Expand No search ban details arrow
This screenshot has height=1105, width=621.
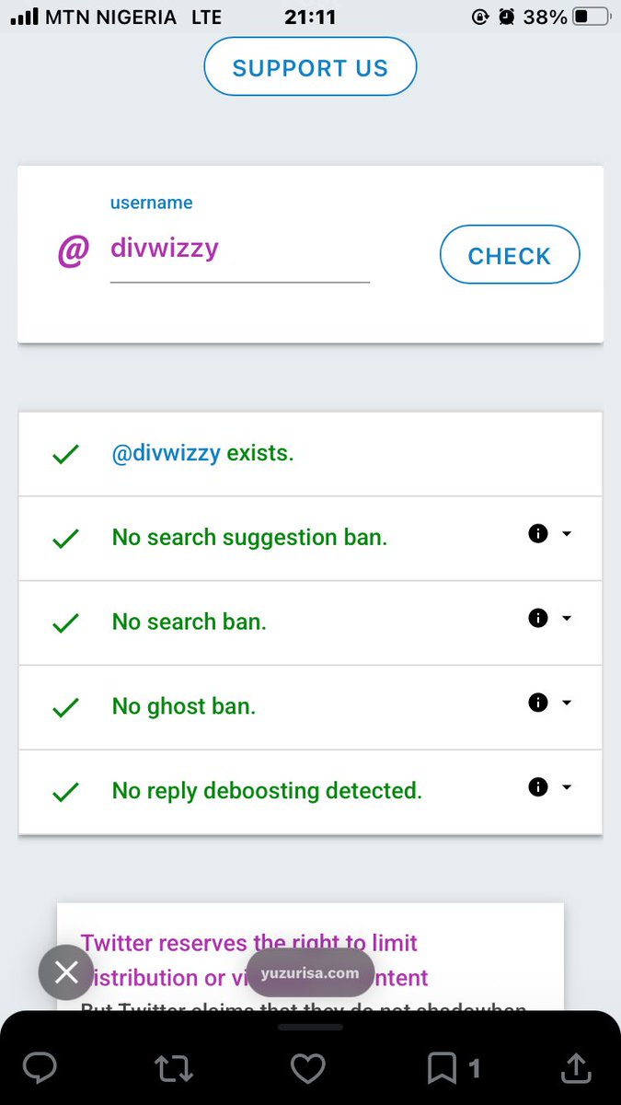pos(567,619)
